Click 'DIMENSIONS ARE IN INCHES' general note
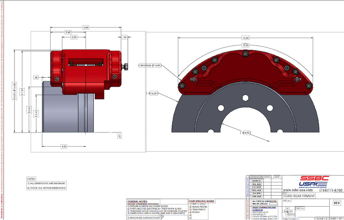This screenshot has width=344, height=220. (156, 213)
